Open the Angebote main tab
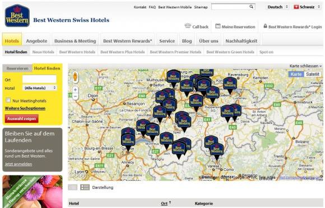 coord(36,41)
